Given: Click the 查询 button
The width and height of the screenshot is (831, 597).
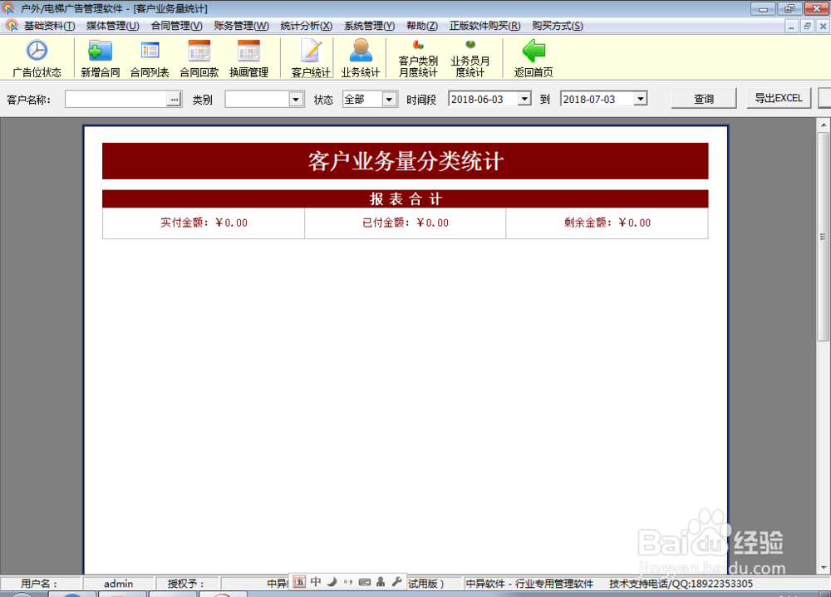Looking at the screenshot, I should click(x=704, y=99).
